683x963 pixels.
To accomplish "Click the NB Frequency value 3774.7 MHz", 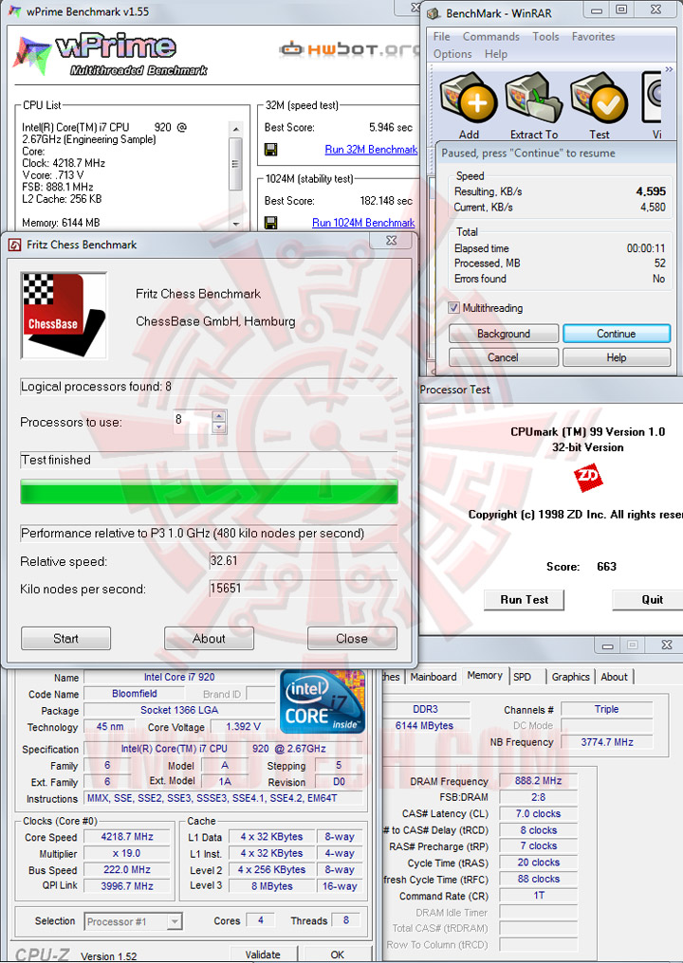I will click(607, 742).
